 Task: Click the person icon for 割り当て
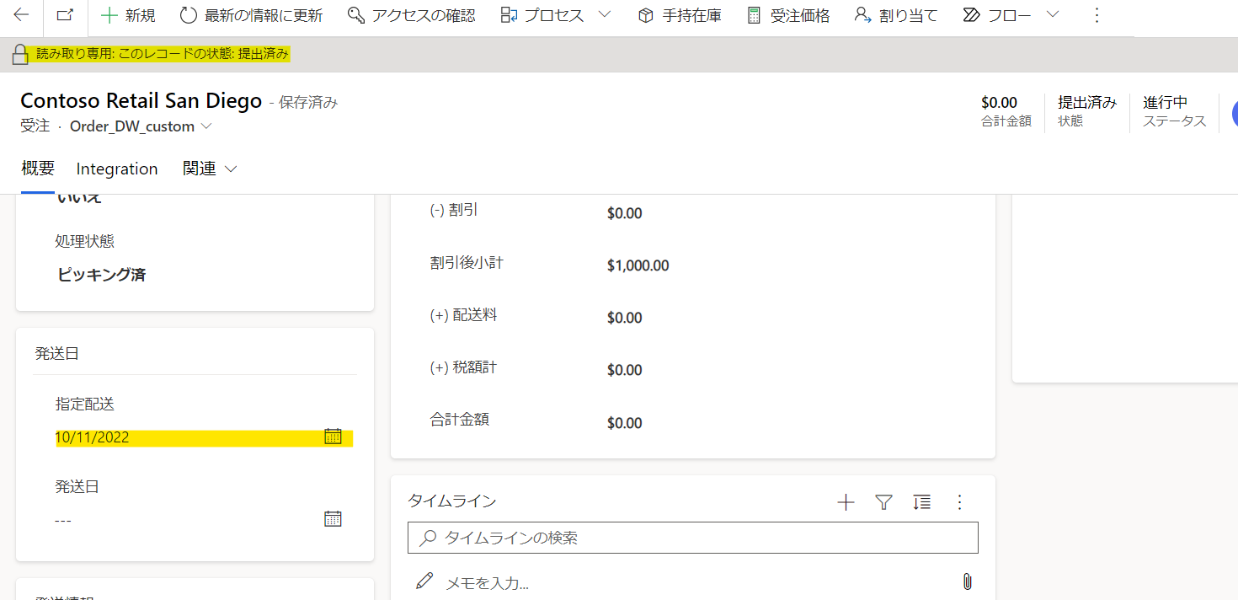pos(862,15)
